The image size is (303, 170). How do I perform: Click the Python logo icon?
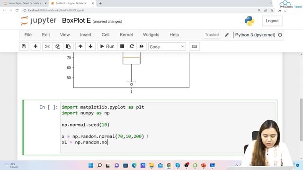point(250,21)
